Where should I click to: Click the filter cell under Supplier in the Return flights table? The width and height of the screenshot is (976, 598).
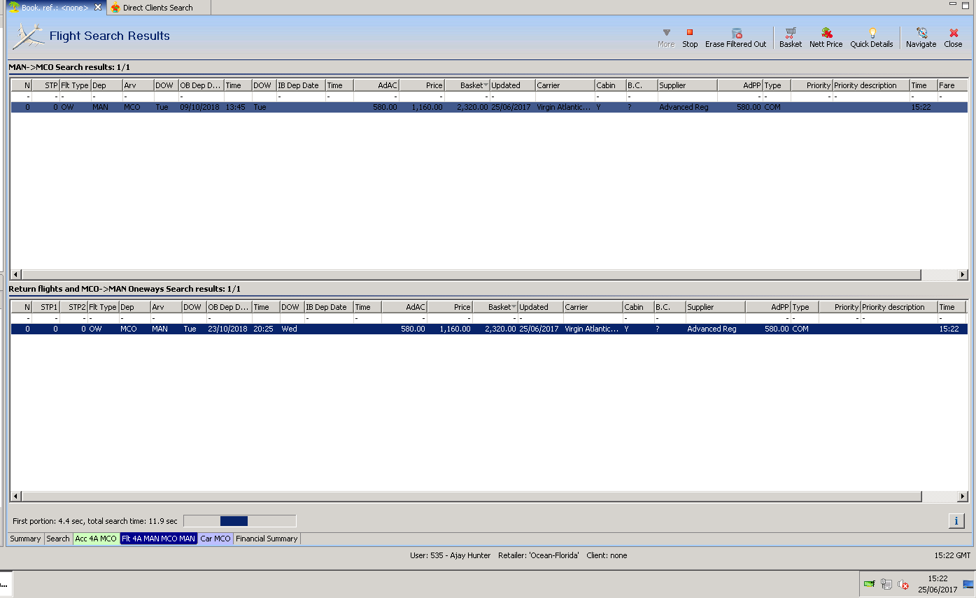pos(716,318)
